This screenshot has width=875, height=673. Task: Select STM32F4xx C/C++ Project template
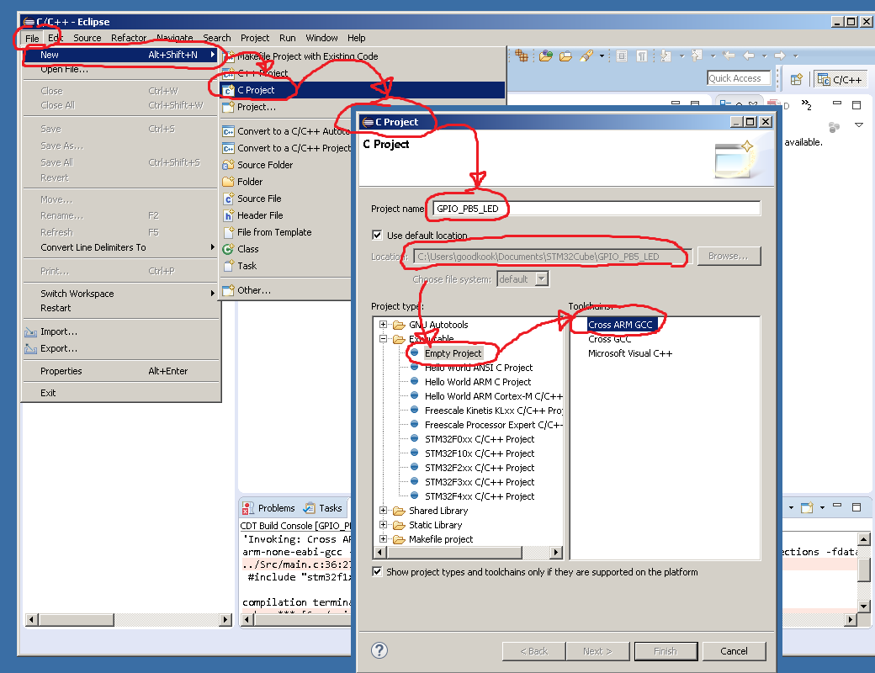pos(480,496)
